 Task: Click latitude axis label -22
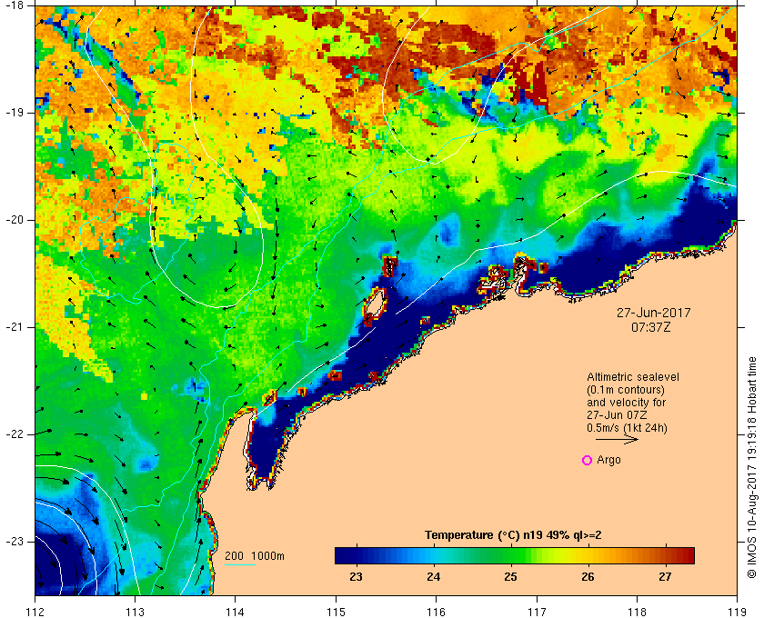point(13,434)
